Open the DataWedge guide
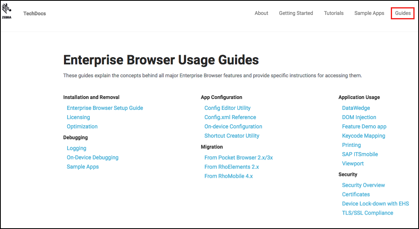The height and width of the screenshot is (229, 419). pyautogui.click(x=356, y=108)
